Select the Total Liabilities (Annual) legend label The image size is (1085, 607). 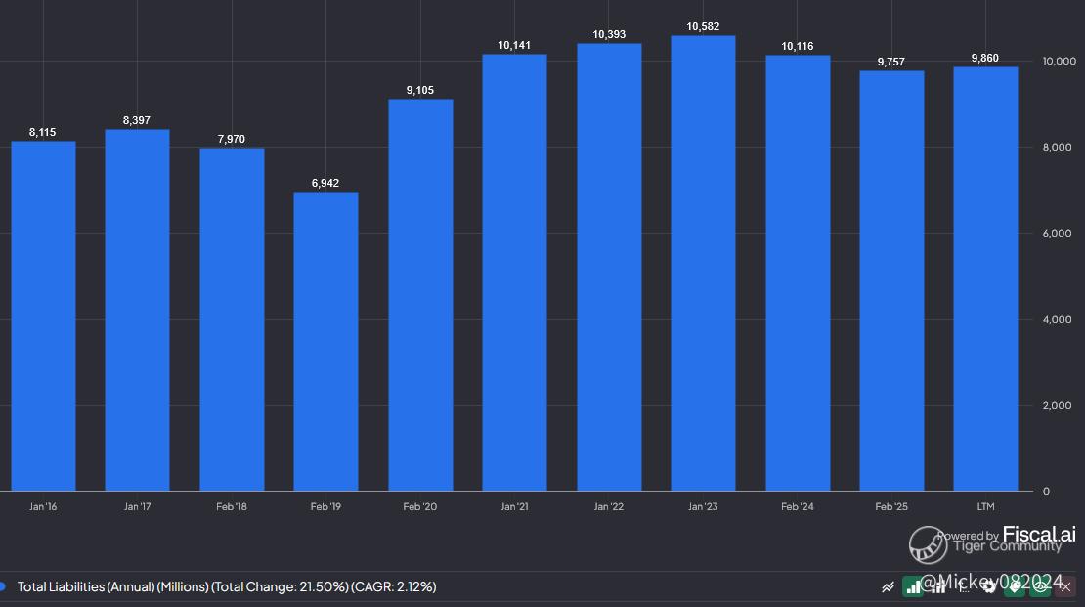pos(226,586)
